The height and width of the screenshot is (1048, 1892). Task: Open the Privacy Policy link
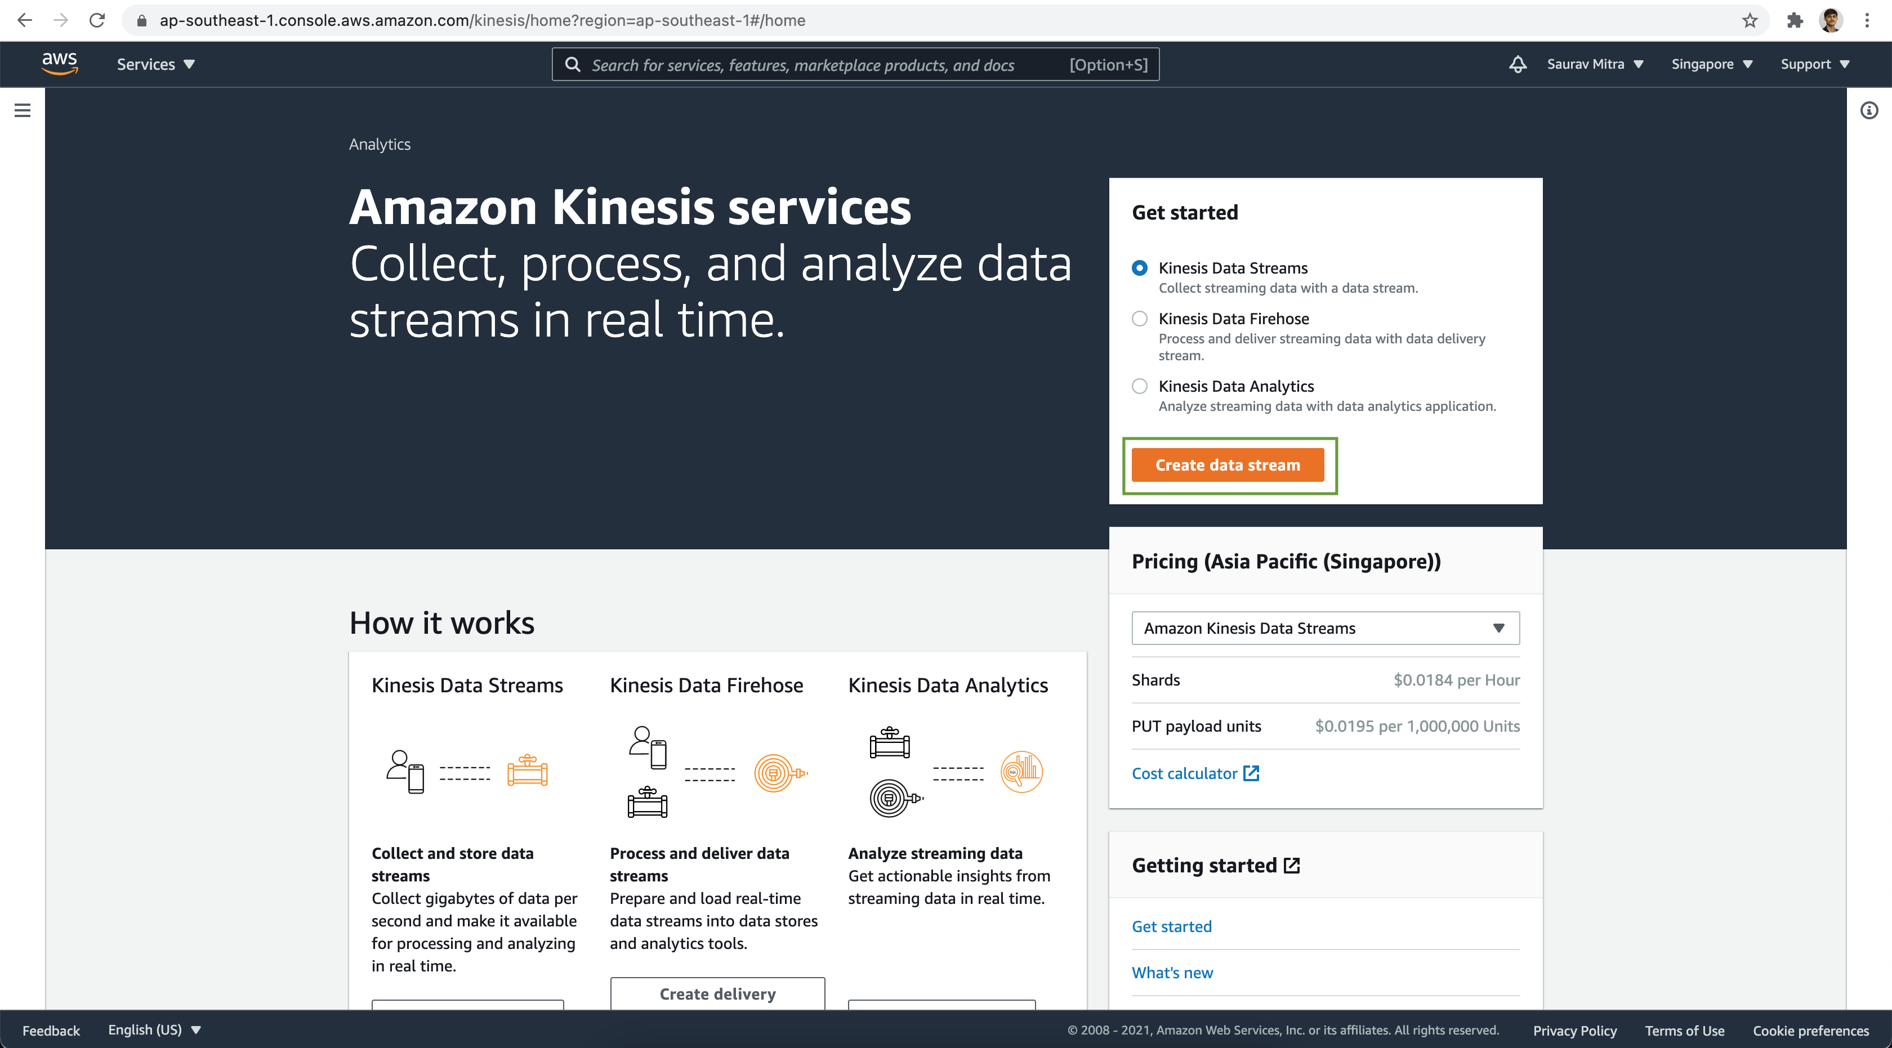1575,1031
